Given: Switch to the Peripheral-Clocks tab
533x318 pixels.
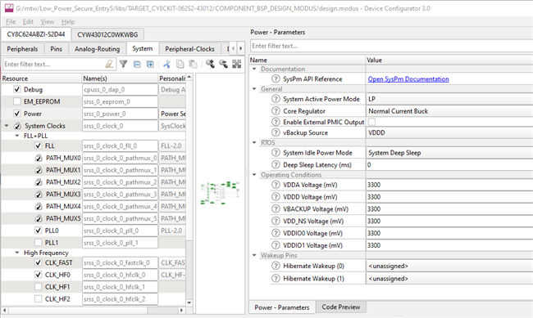Looking at the screenshot, I should click(189, 49).
